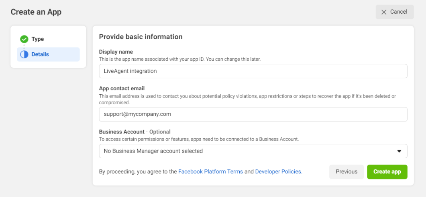Click the 'App contact email' field label

(x=122, y=89)
